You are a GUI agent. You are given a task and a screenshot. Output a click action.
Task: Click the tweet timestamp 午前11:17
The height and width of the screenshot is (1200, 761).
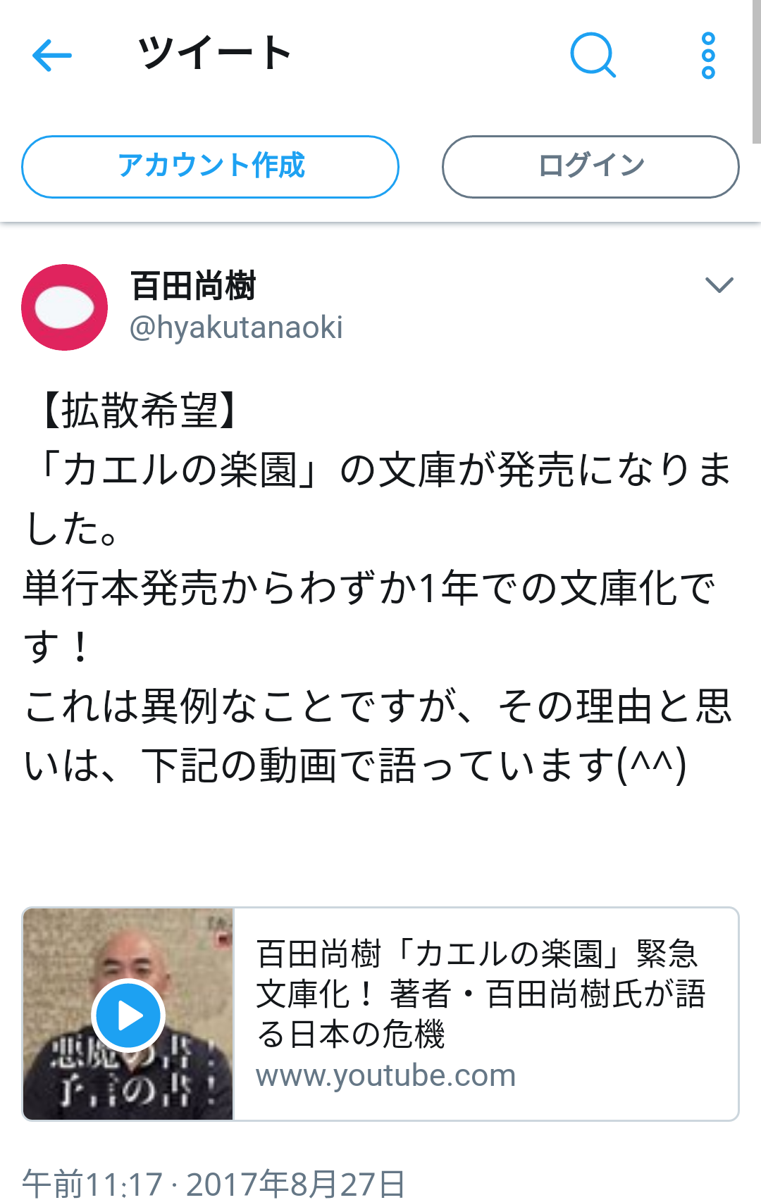coord(92,1183)
